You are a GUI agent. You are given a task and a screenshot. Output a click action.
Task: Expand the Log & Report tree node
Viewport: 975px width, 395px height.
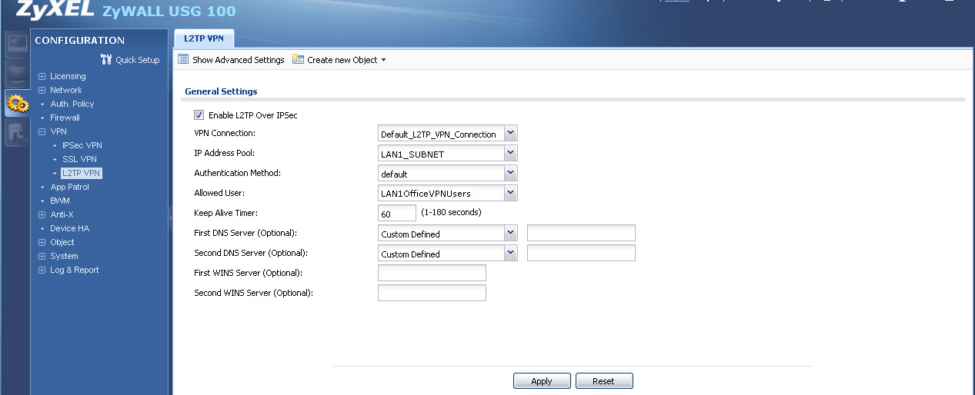click(x=42, y=270)
